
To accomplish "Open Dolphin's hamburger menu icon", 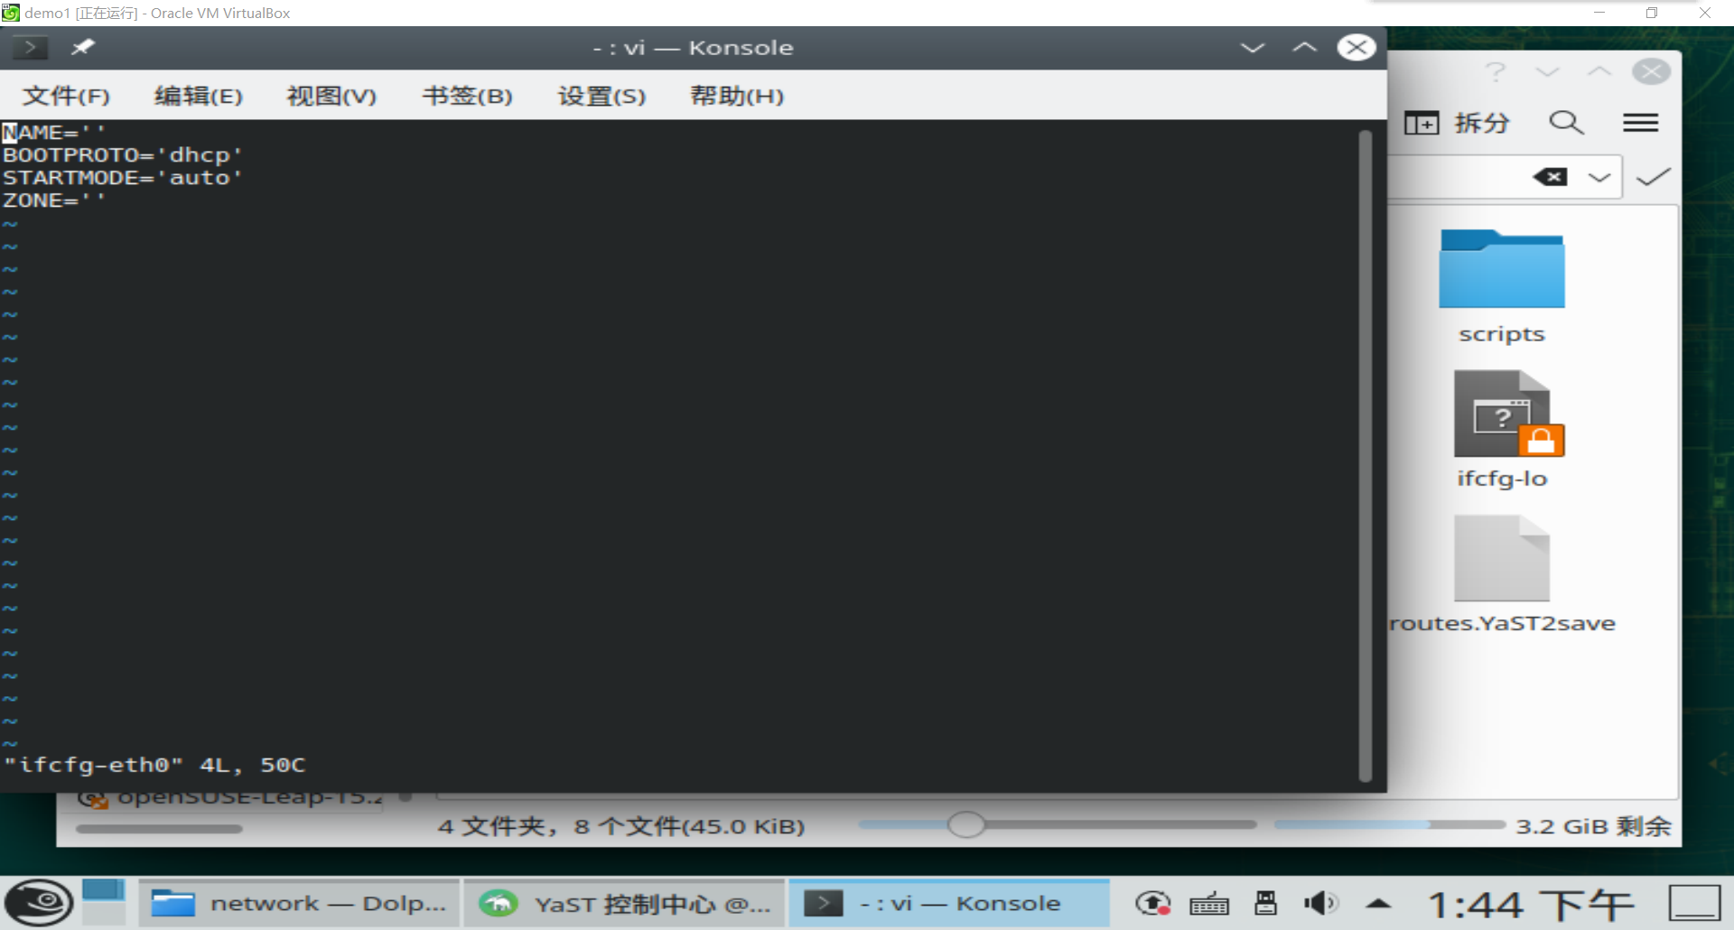I will coord(1641,123).
